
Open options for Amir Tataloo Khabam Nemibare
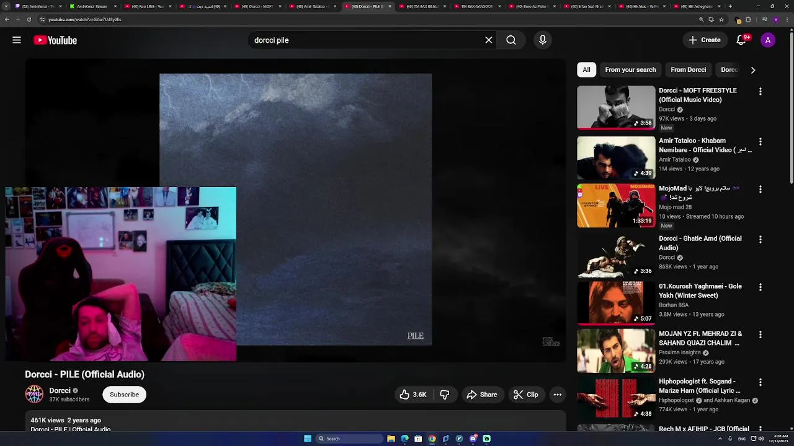761,142
